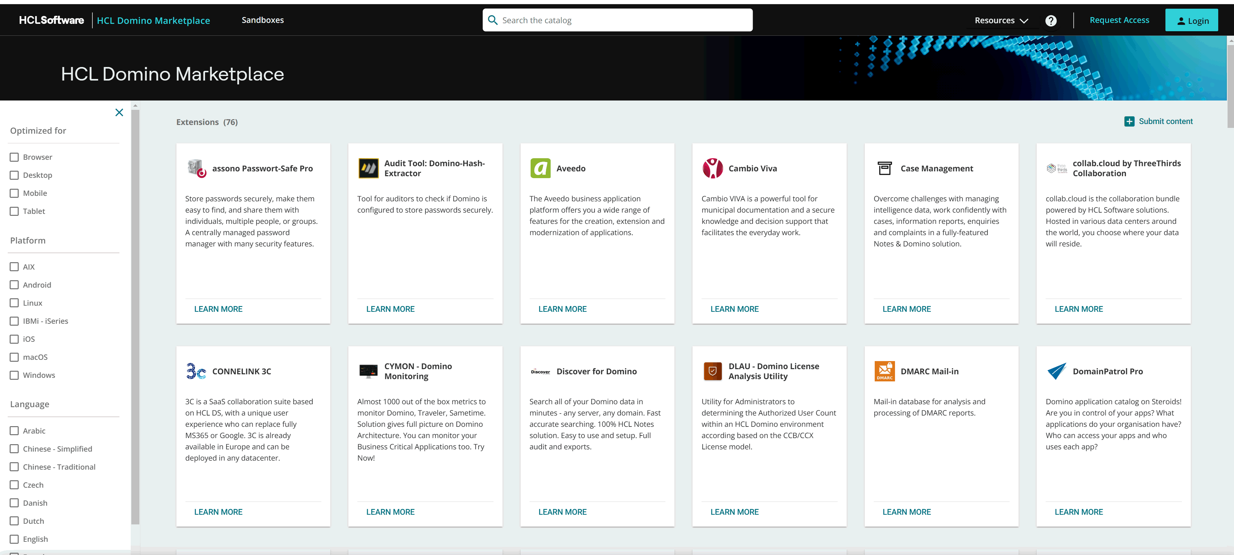Image resolution: width=1234 pixels, height=555 pixels.
Task: Open the help question mark icon
Action: 1050,21
